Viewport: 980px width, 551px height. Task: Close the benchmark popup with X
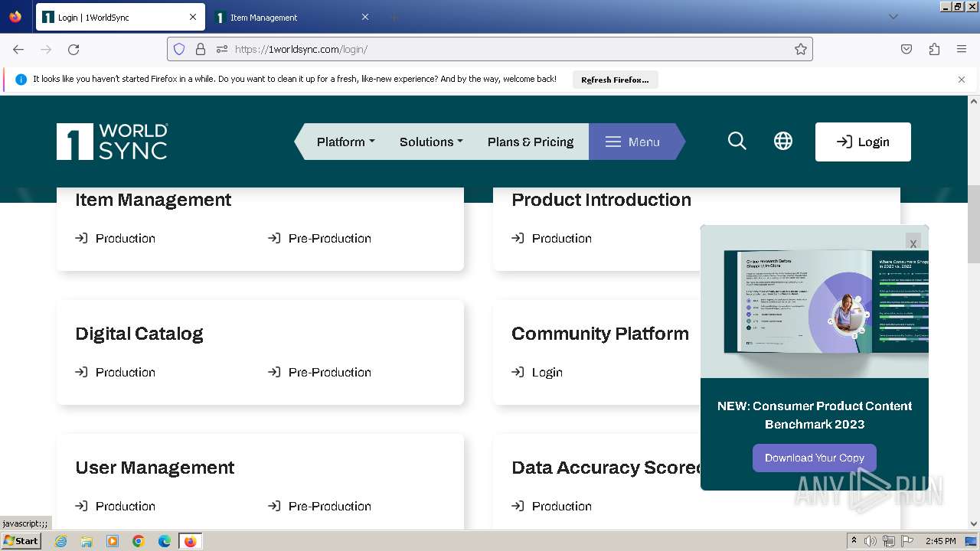point(913,243)
